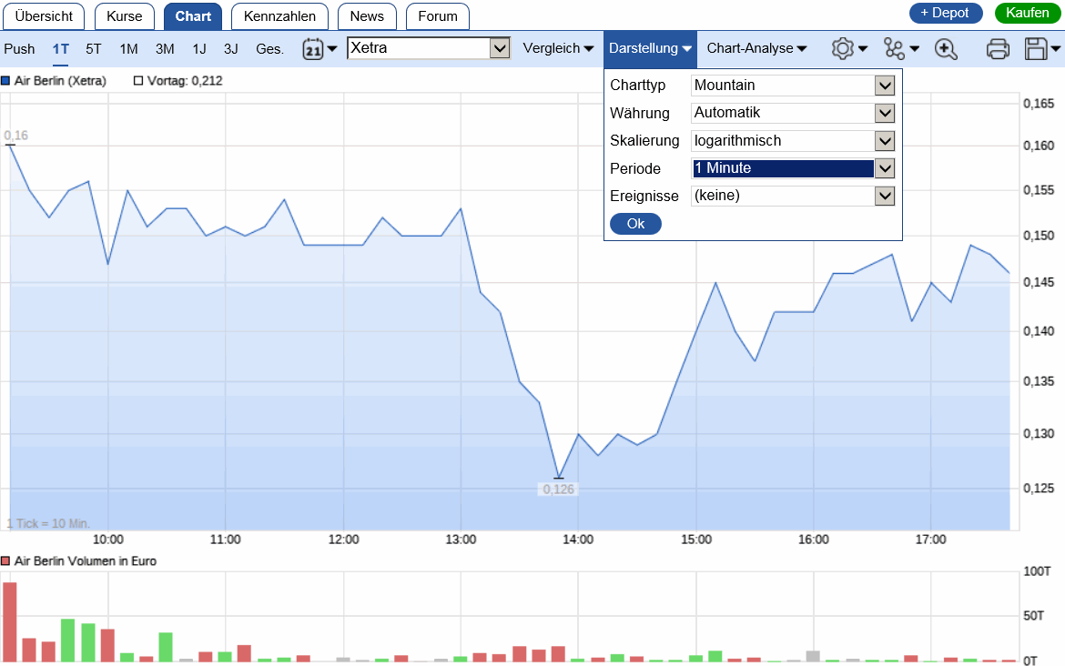
Task: Switch to the Kennzahlen tab
Action: (x=279, y=16)
